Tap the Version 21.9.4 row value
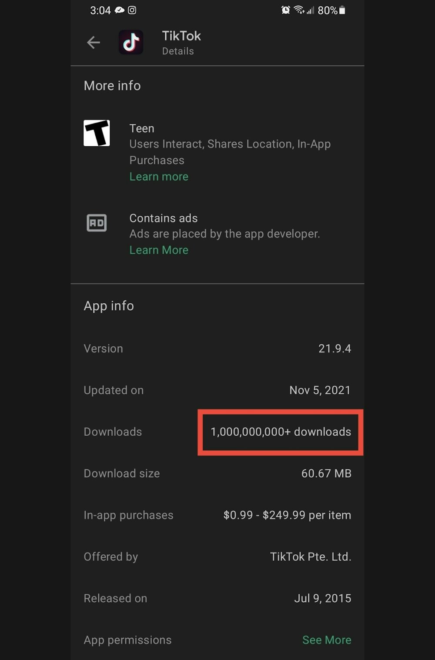Screen dimensions: 435x660 (x=335, y=348)
